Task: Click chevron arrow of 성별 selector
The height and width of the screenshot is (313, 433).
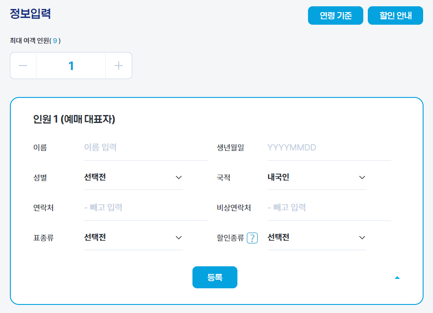Action: (x=179, y=177)
